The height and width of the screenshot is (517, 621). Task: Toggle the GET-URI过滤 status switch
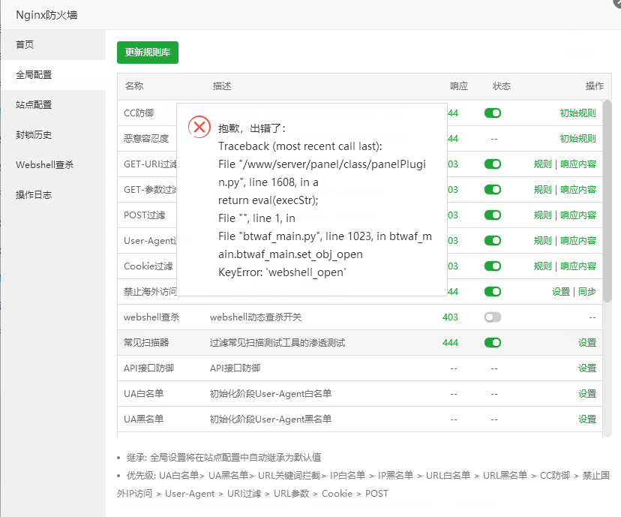[493, 164]
